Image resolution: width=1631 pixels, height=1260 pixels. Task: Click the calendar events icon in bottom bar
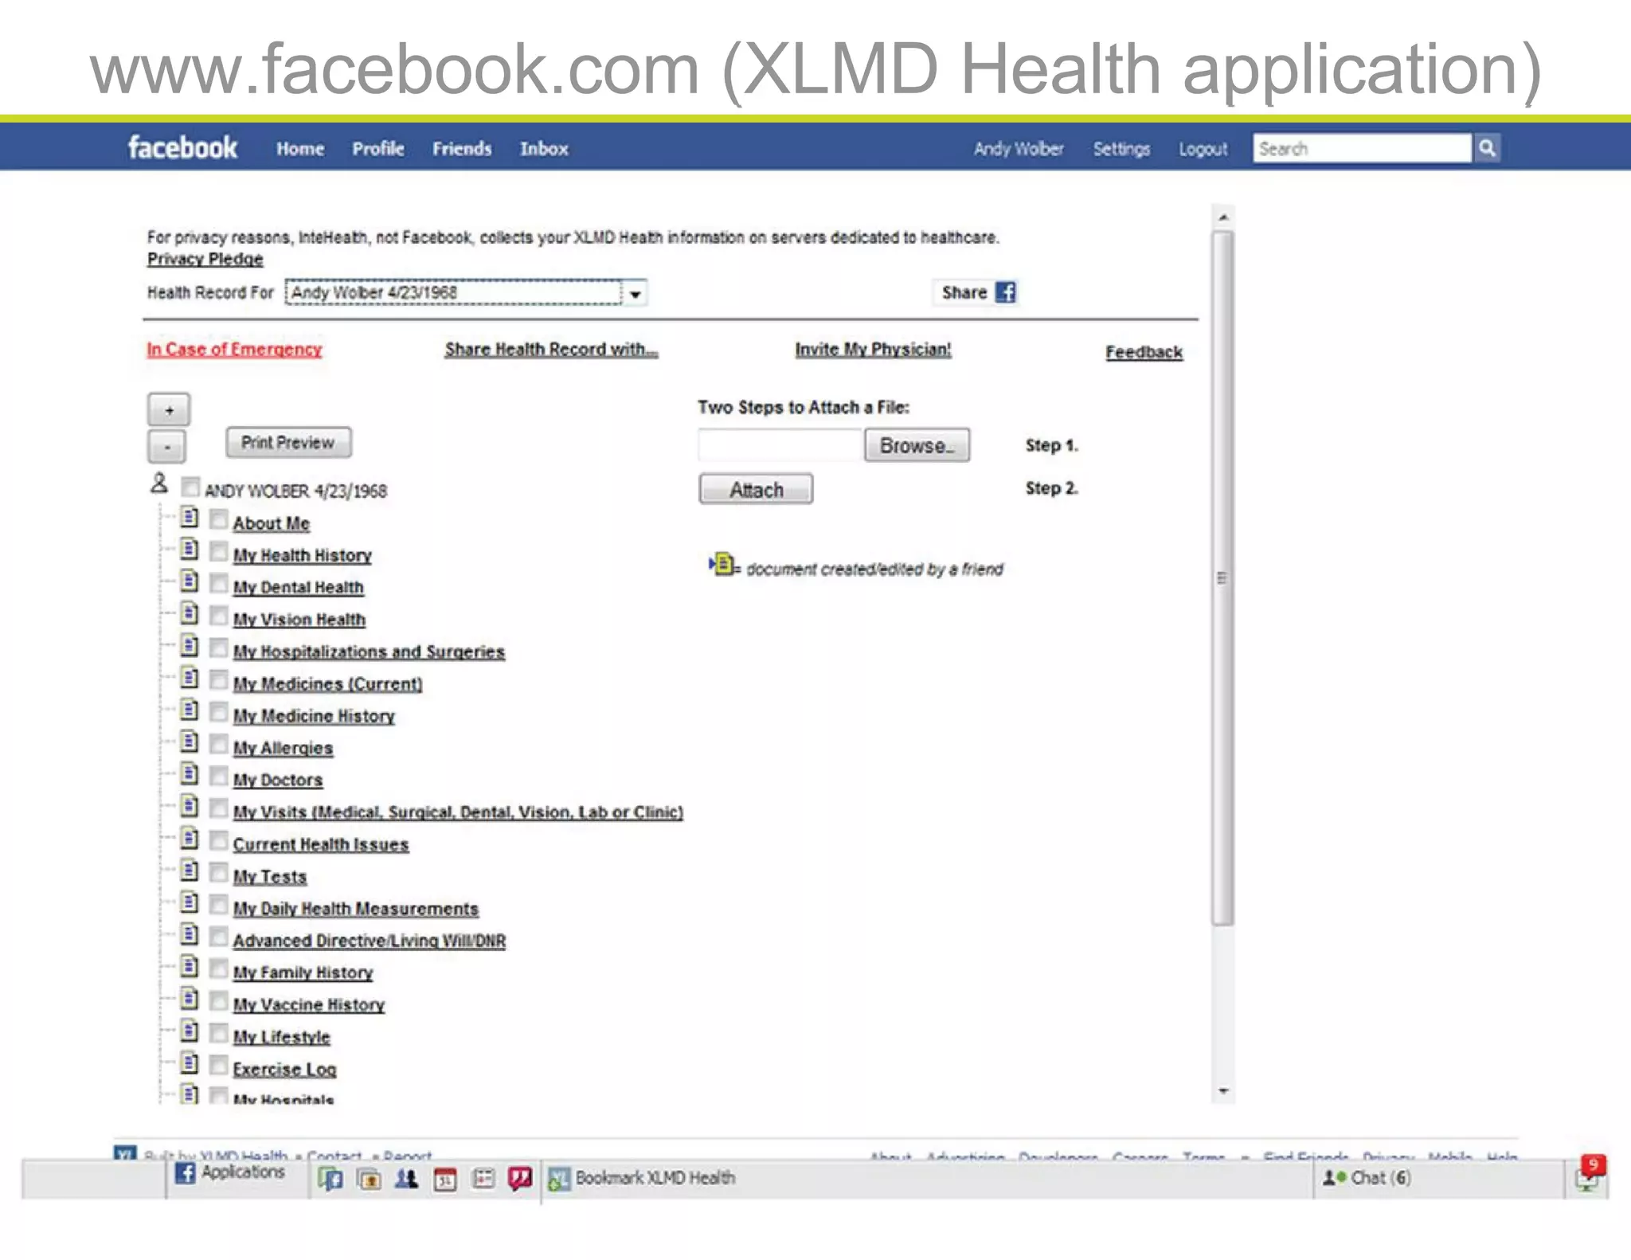[445, 1180]
